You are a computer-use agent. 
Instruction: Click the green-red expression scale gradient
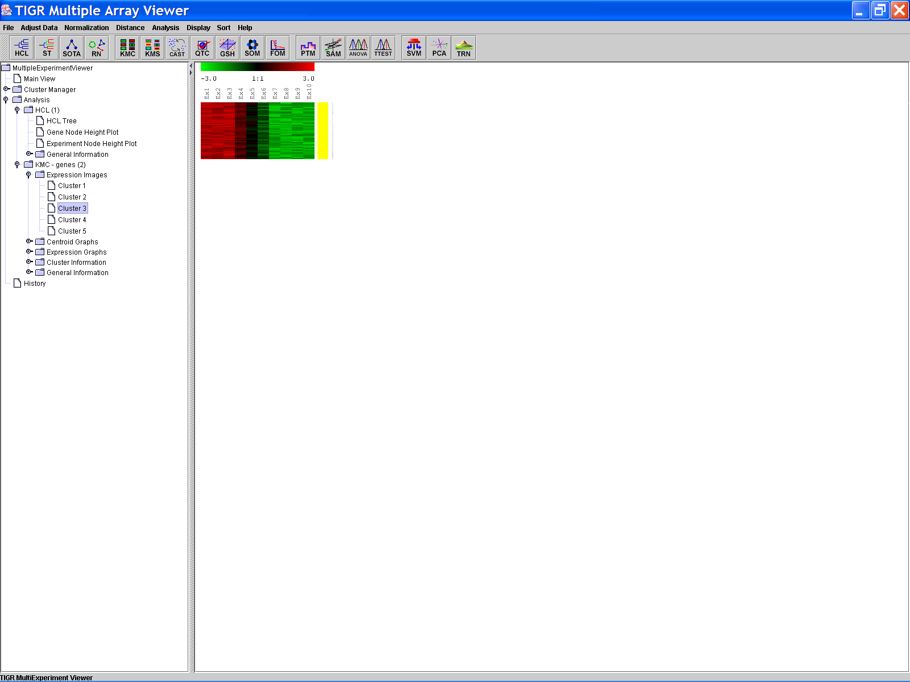coord(257,67)
